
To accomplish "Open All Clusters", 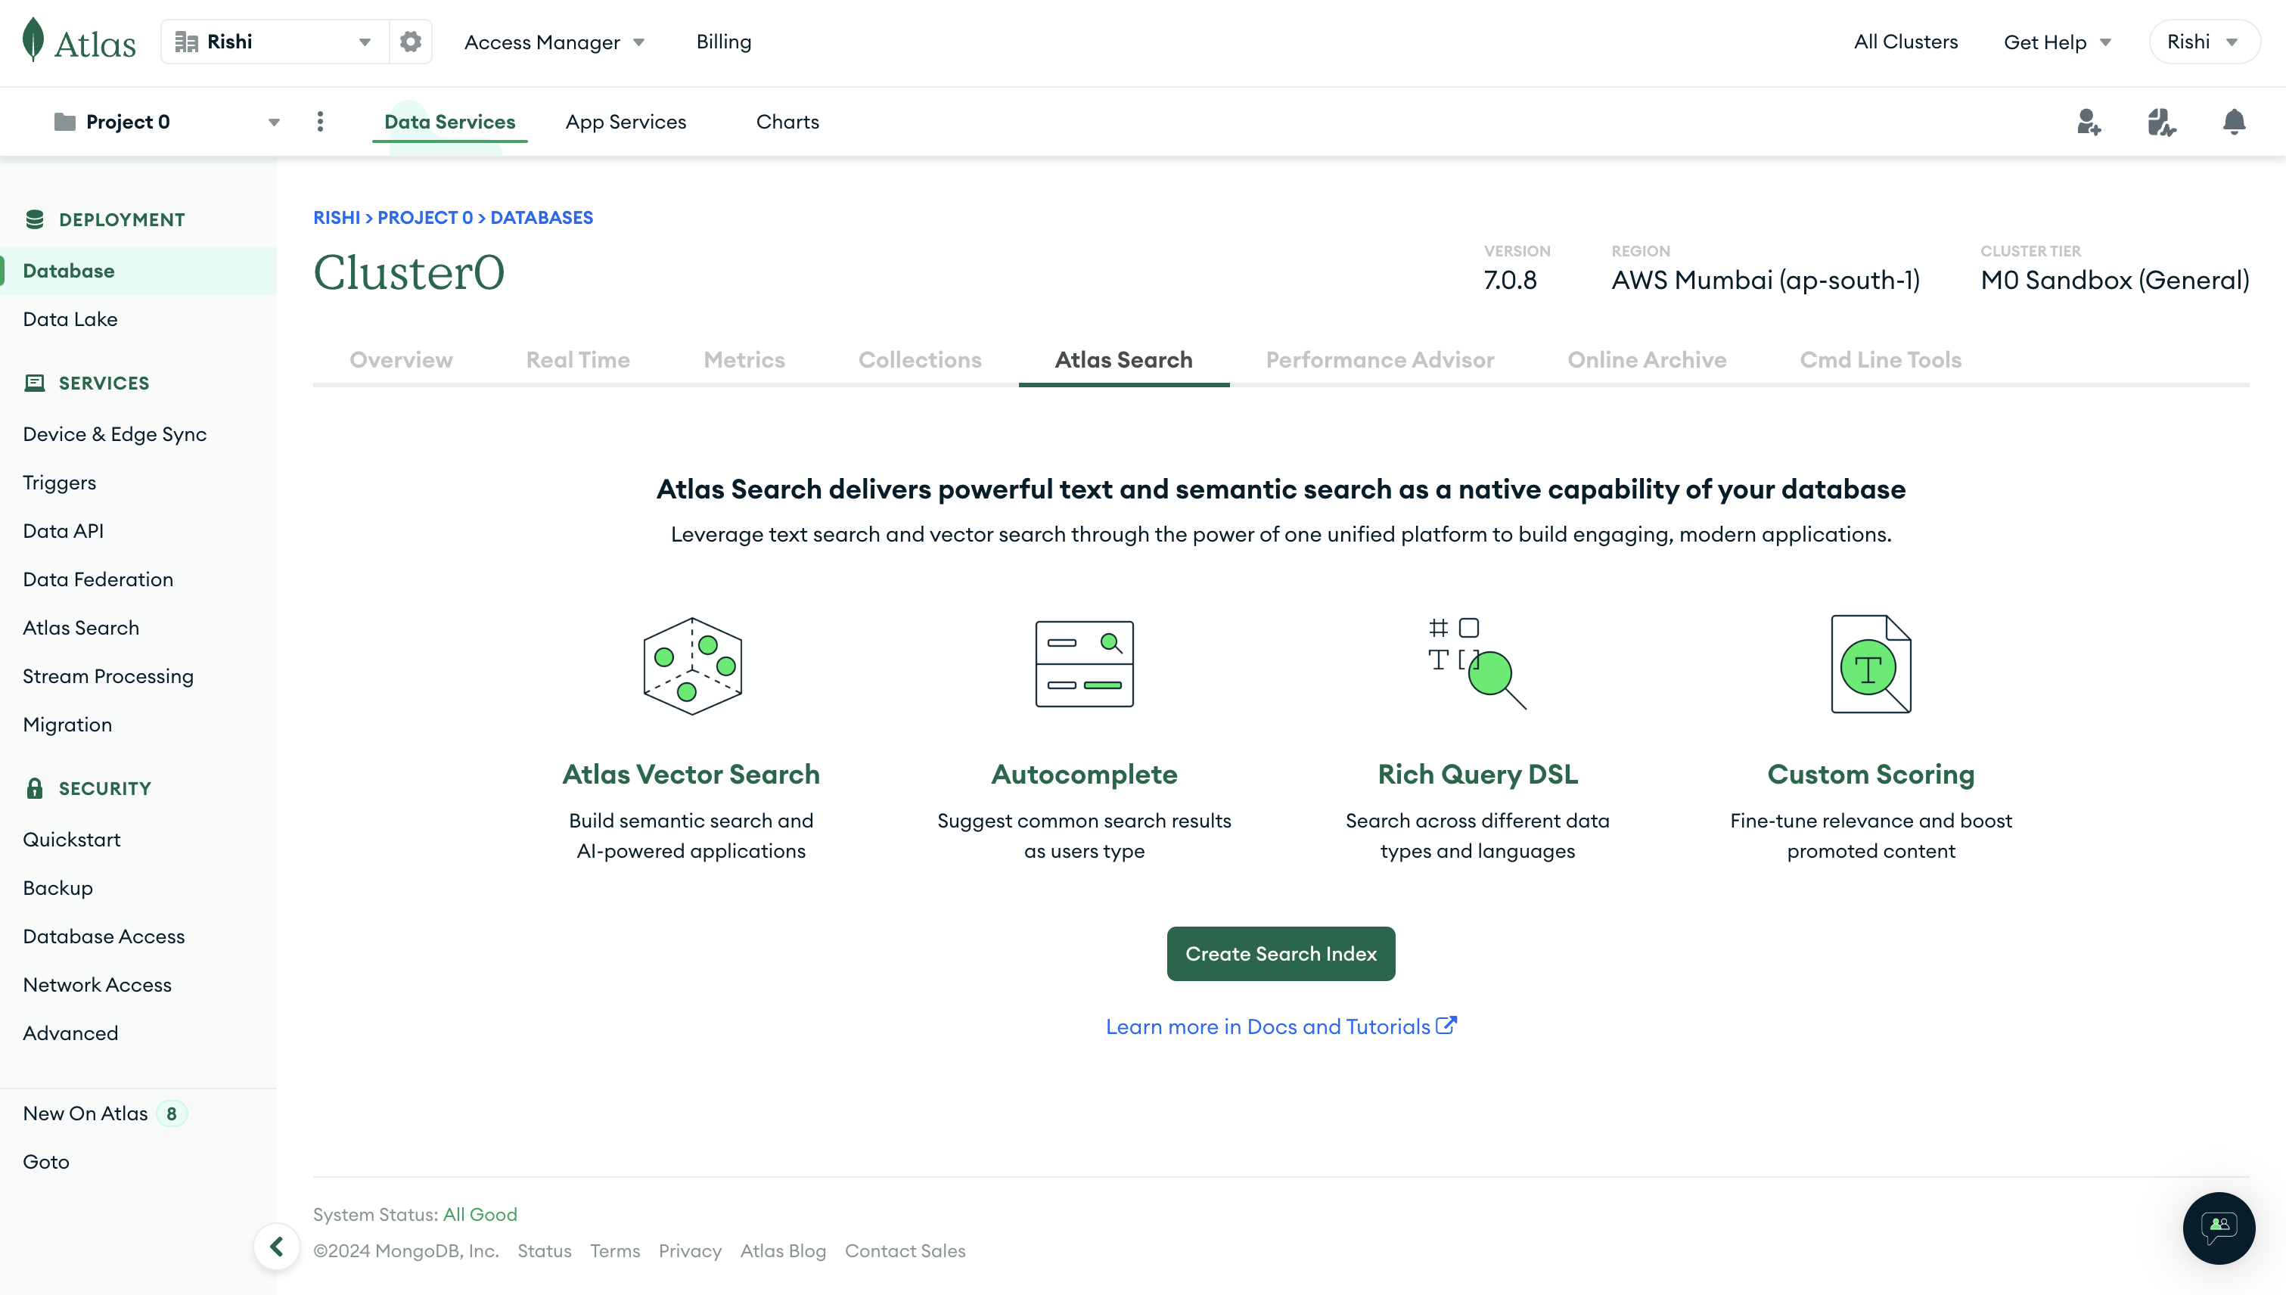I will click(x=1906, y=42).
